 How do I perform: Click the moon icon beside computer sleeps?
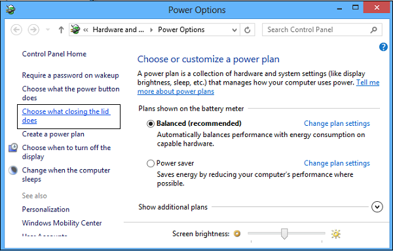point(13,170)
